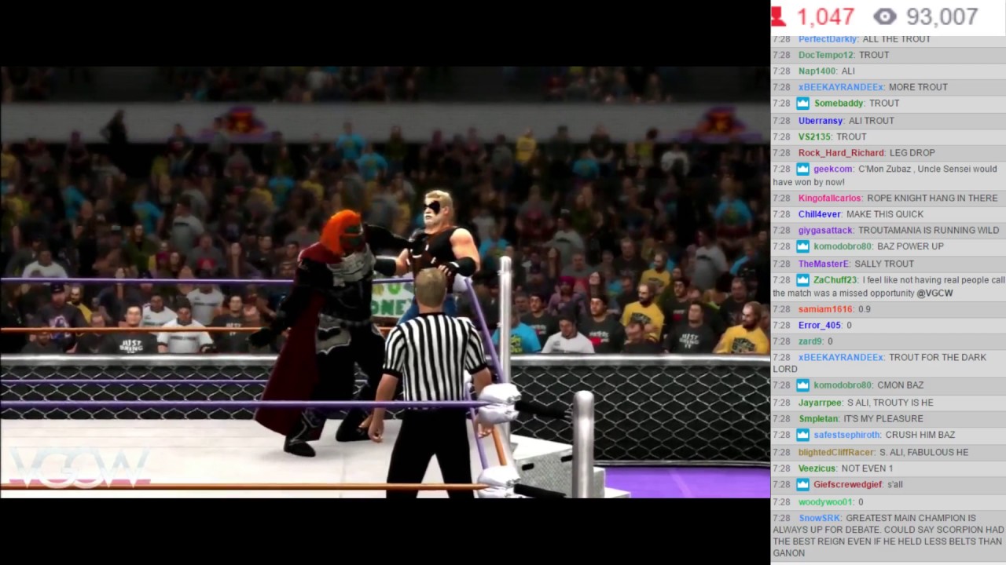Click the VS2135 username

815,137
